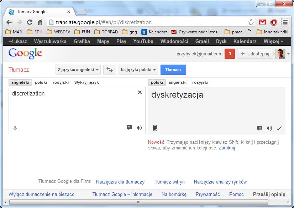Listen to the Polish translation audio
This screenshot has height=208, width=294.
tap(269, 128)
